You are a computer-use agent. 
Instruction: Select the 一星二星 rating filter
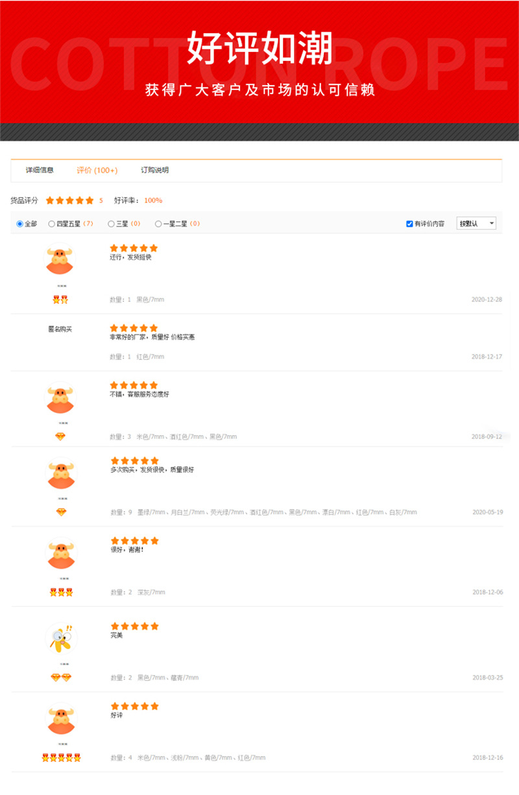[x=158, y=224]
